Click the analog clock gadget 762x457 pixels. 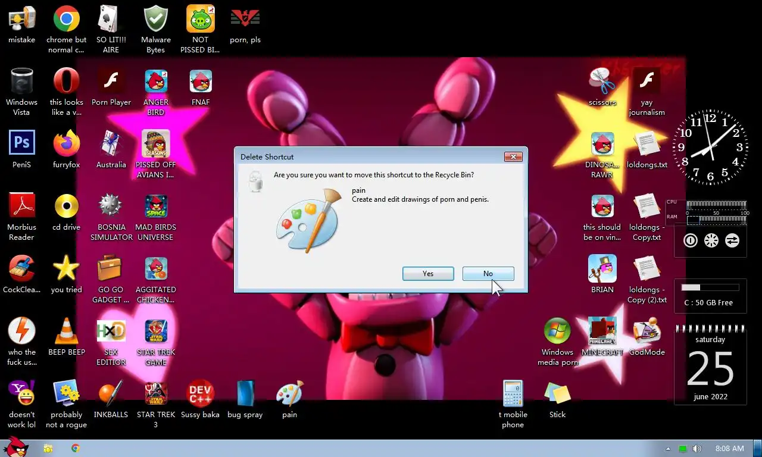pyautogui.click(x=710, y=147)
